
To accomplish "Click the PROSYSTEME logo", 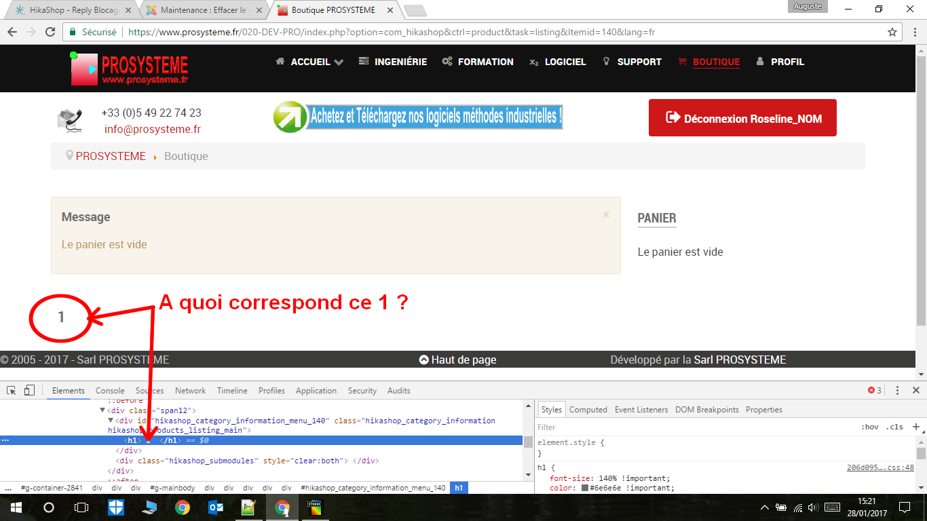I will coord(130,69).
